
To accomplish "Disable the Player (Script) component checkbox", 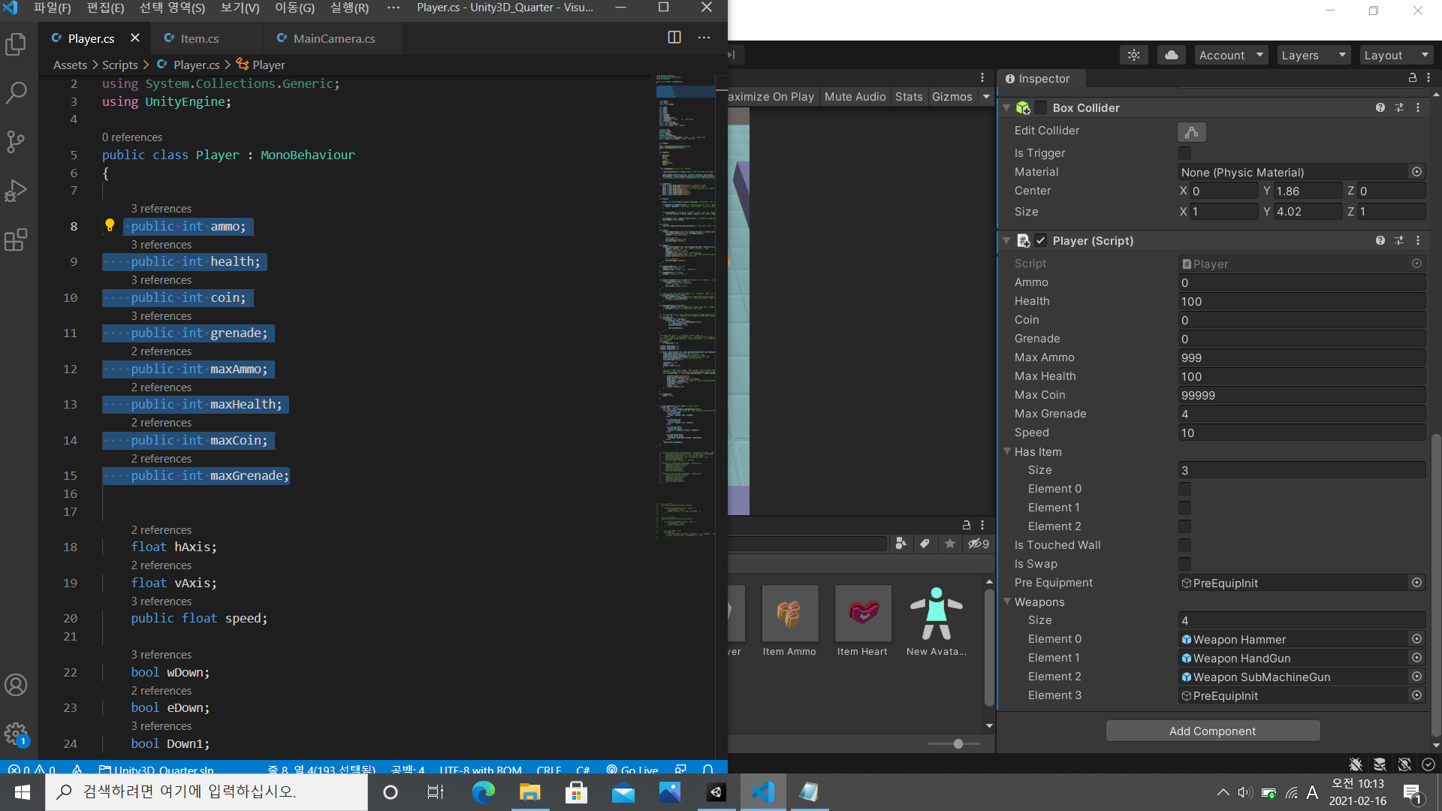I will click(x=1040, y=240).
